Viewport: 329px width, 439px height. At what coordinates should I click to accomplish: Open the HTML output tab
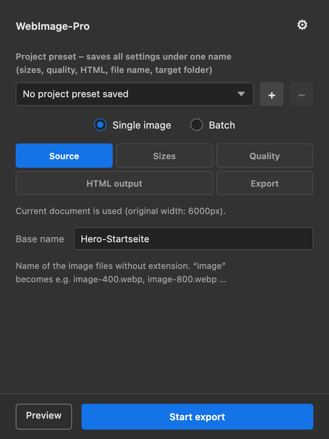(114, 183)
